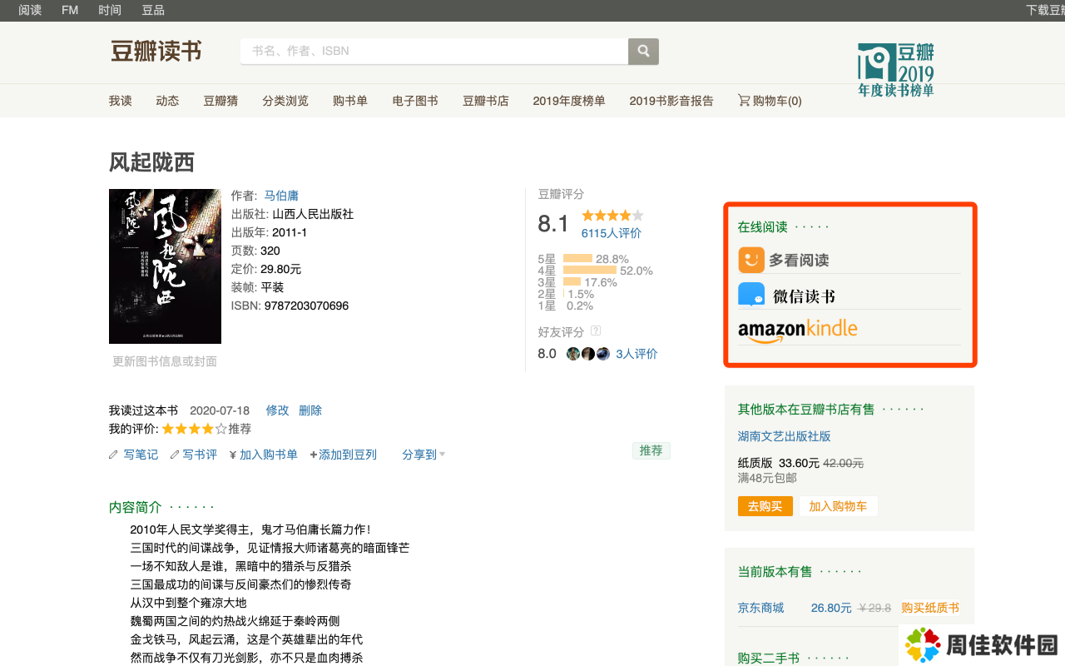Open the 豆瓣2019年度读书榜单 banner
This screenshot has width=1065, height=666.
tap(895, 70)
